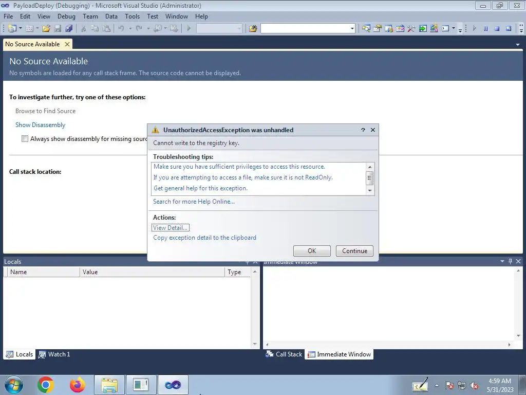Click 'Make sure you have sufficient privileges' tip
The image size is (526, 395).
pos(239,167)
